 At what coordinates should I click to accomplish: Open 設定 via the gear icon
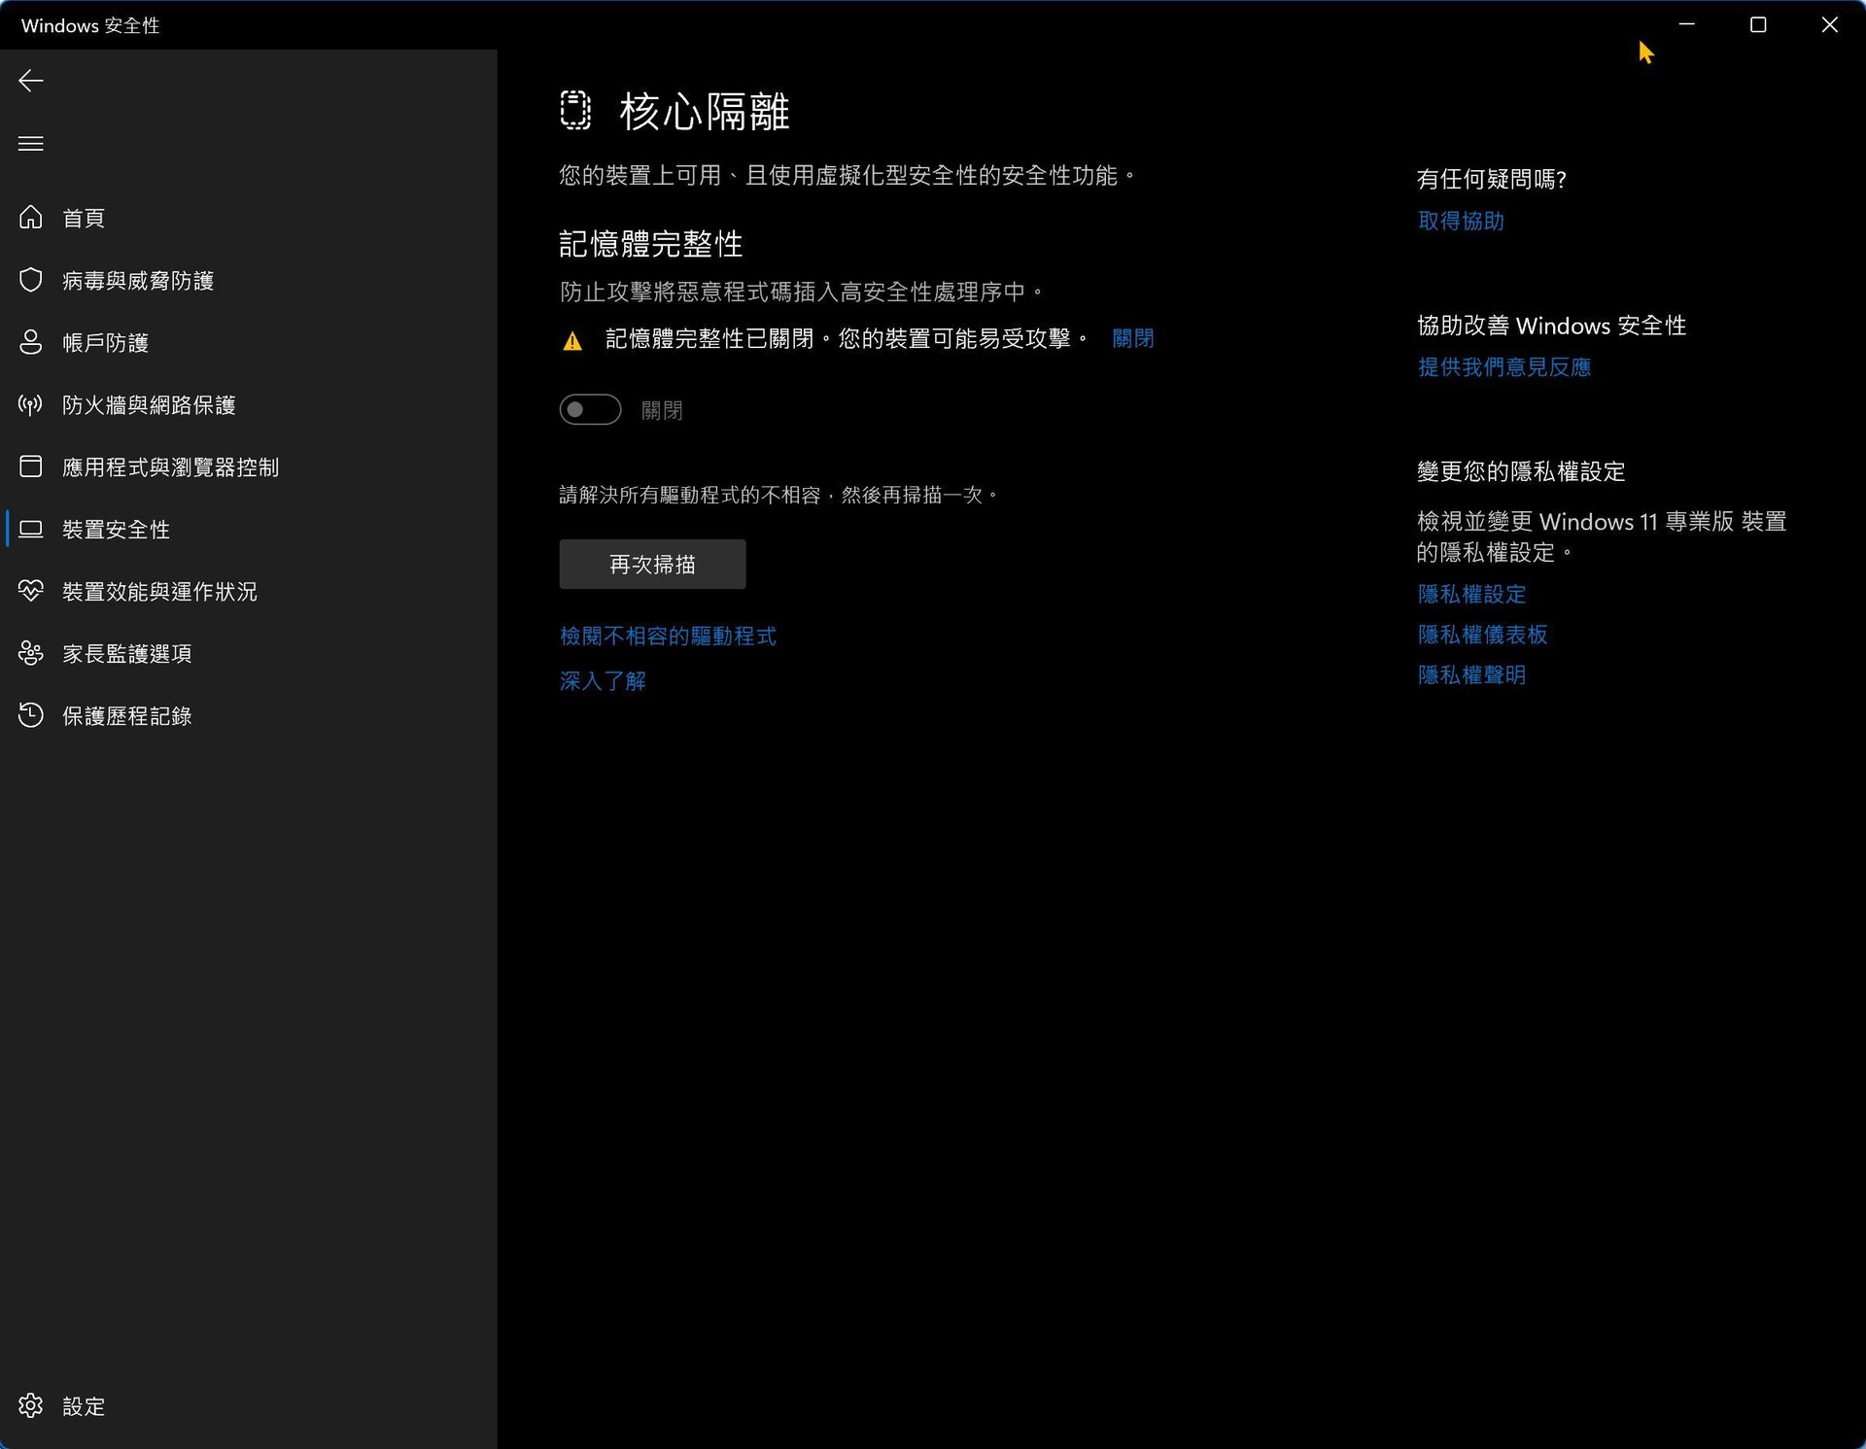(x=83, y=1406)
